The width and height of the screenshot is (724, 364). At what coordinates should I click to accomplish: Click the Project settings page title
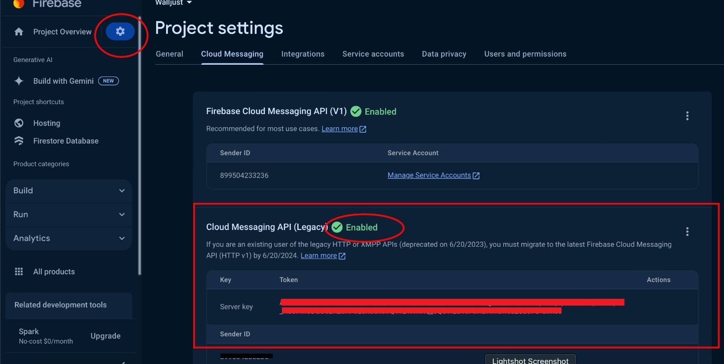(x=219, y=28)
